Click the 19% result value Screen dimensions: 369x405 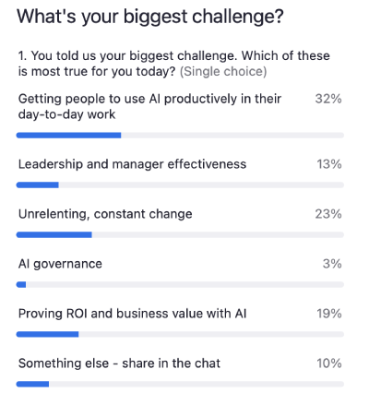pyautogui.click(x=329, y=314)
